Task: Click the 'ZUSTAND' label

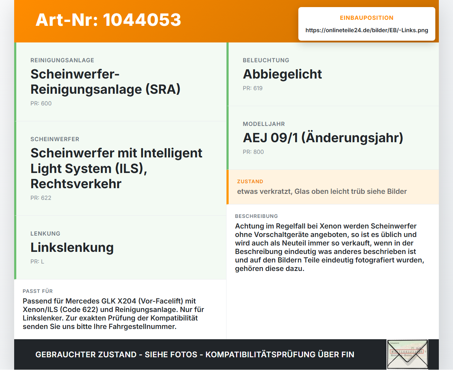Action: click(x=250, y=181)
